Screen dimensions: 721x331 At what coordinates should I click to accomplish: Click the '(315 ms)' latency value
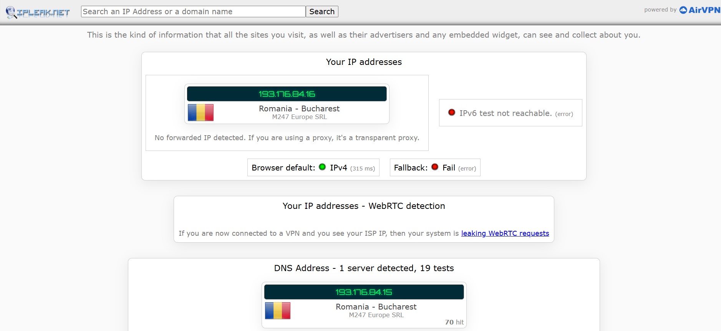click(x=363, y=169)
